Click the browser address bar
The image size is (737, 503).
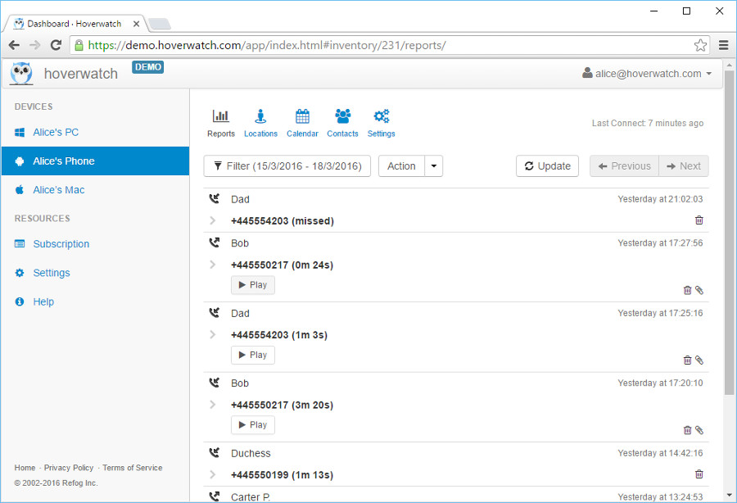coord(390,45)
